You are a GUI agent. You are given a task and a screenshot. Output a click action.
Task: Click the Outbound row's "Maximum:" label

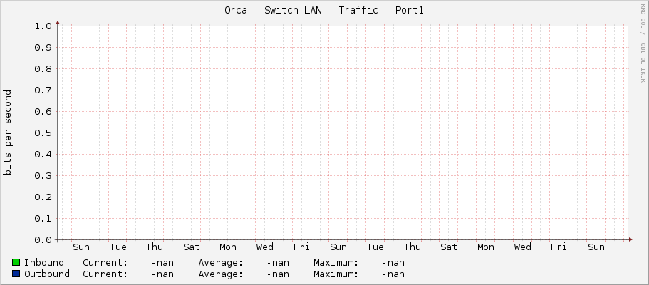(336, 274)
